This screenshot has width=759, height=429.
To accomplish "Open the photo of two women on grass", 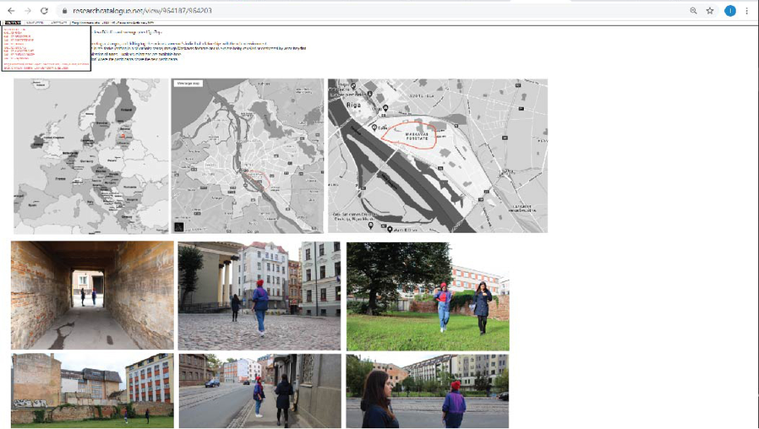I will (x=428, y=296).
